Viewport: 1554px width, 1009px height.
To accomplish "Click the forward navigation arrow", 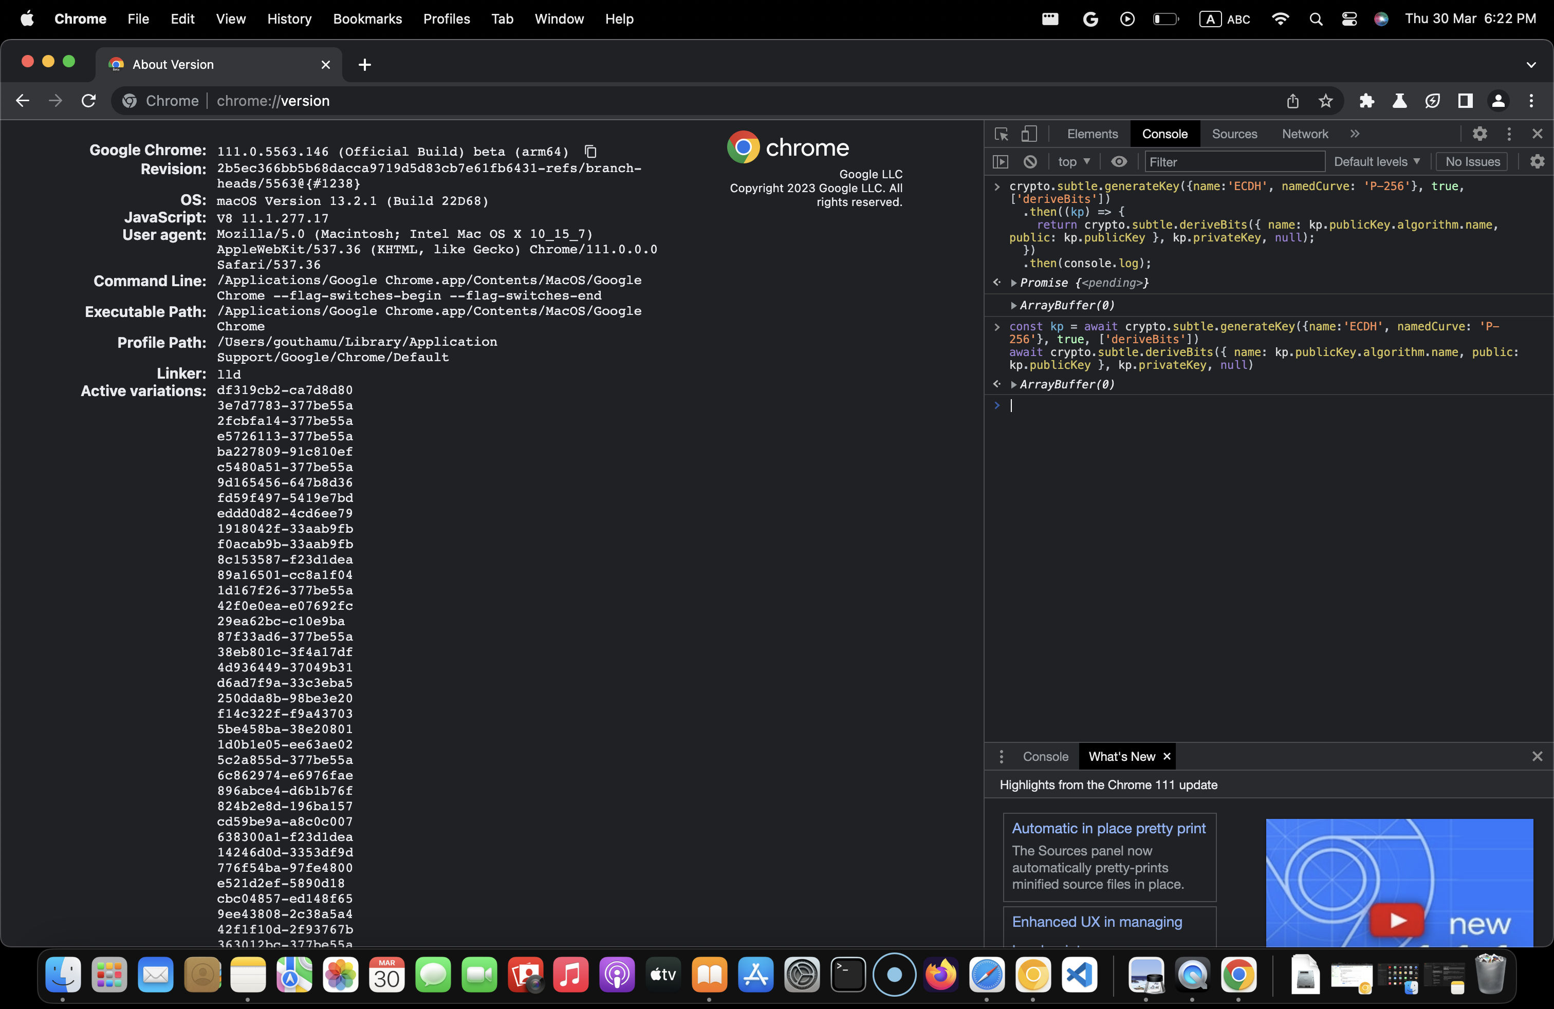I will 55,101.
